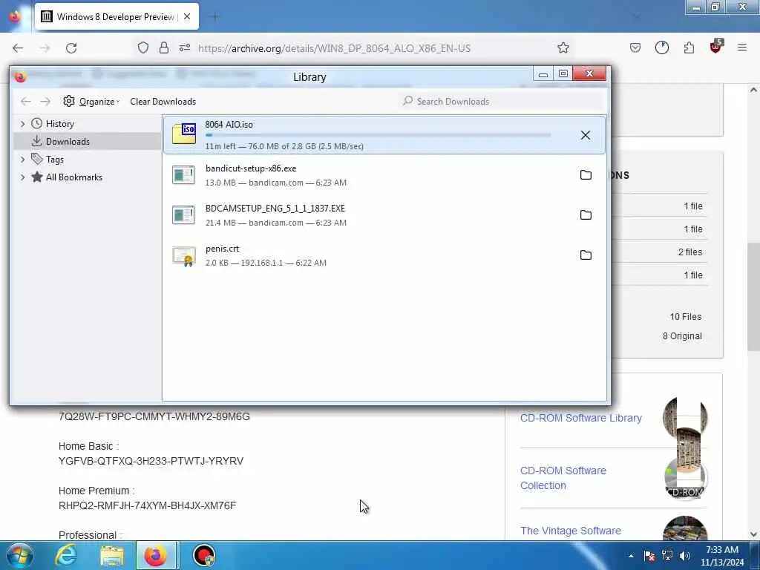
Task: Open the Extensions puzzle icon
Action: tap(689, 47)
